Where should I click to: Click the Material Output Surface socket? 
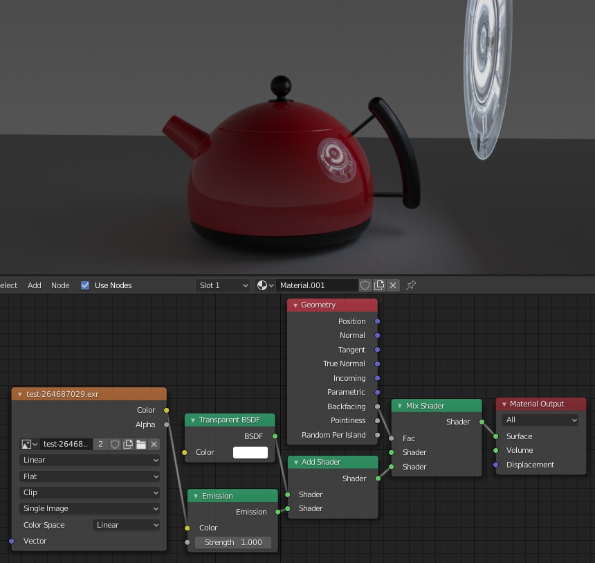[x=495, y=436]
